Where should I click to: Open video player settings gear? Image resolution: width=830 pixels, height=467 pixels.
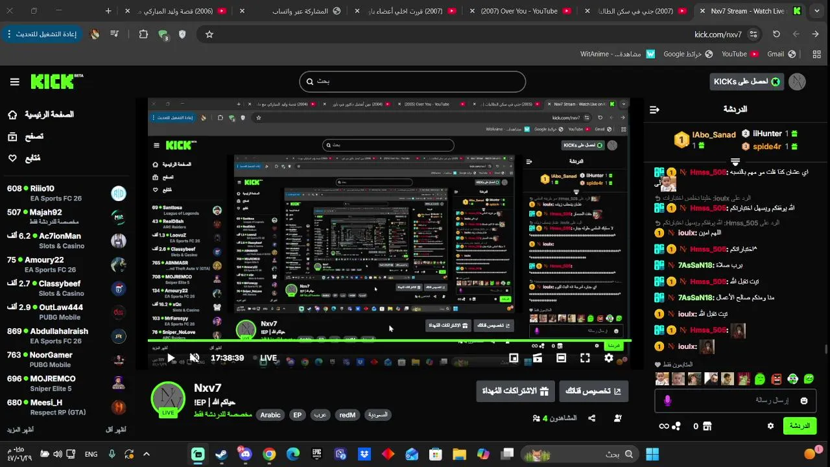(x=609, y=357)
